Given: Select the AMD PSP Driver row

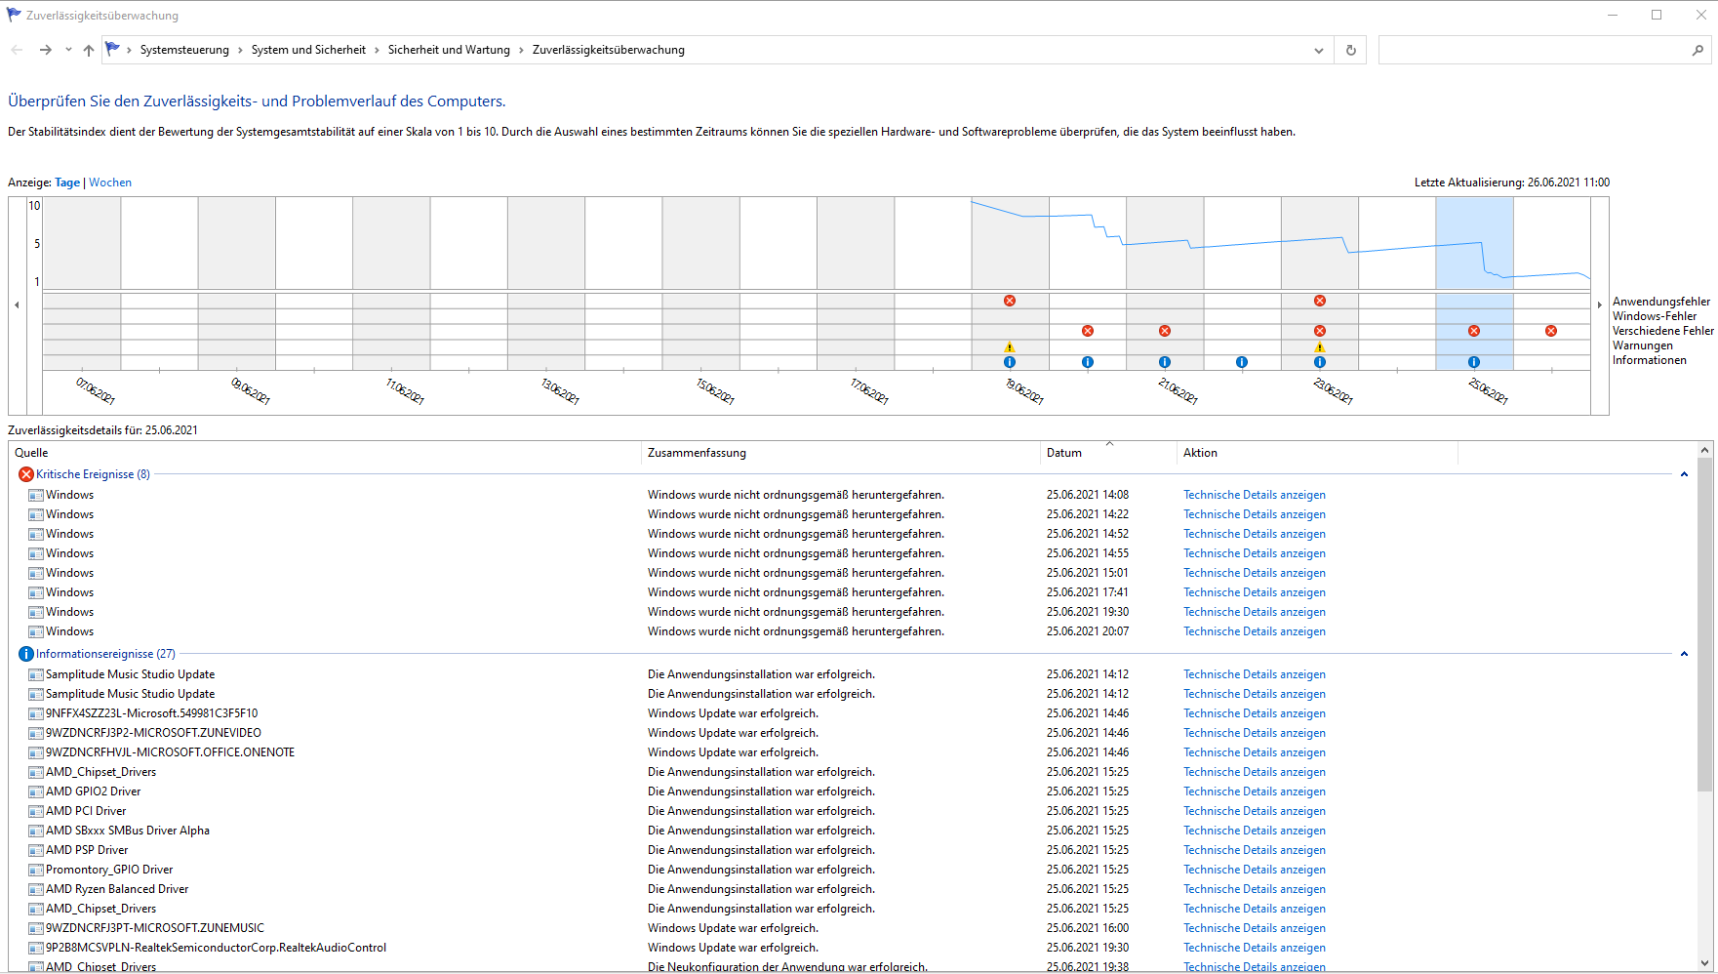Looking at the screenshot, I should tap(853, 850).
